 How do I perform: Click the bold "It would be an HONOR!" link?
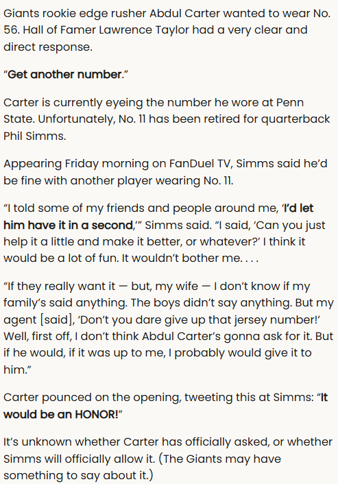(x=165, y=406)
